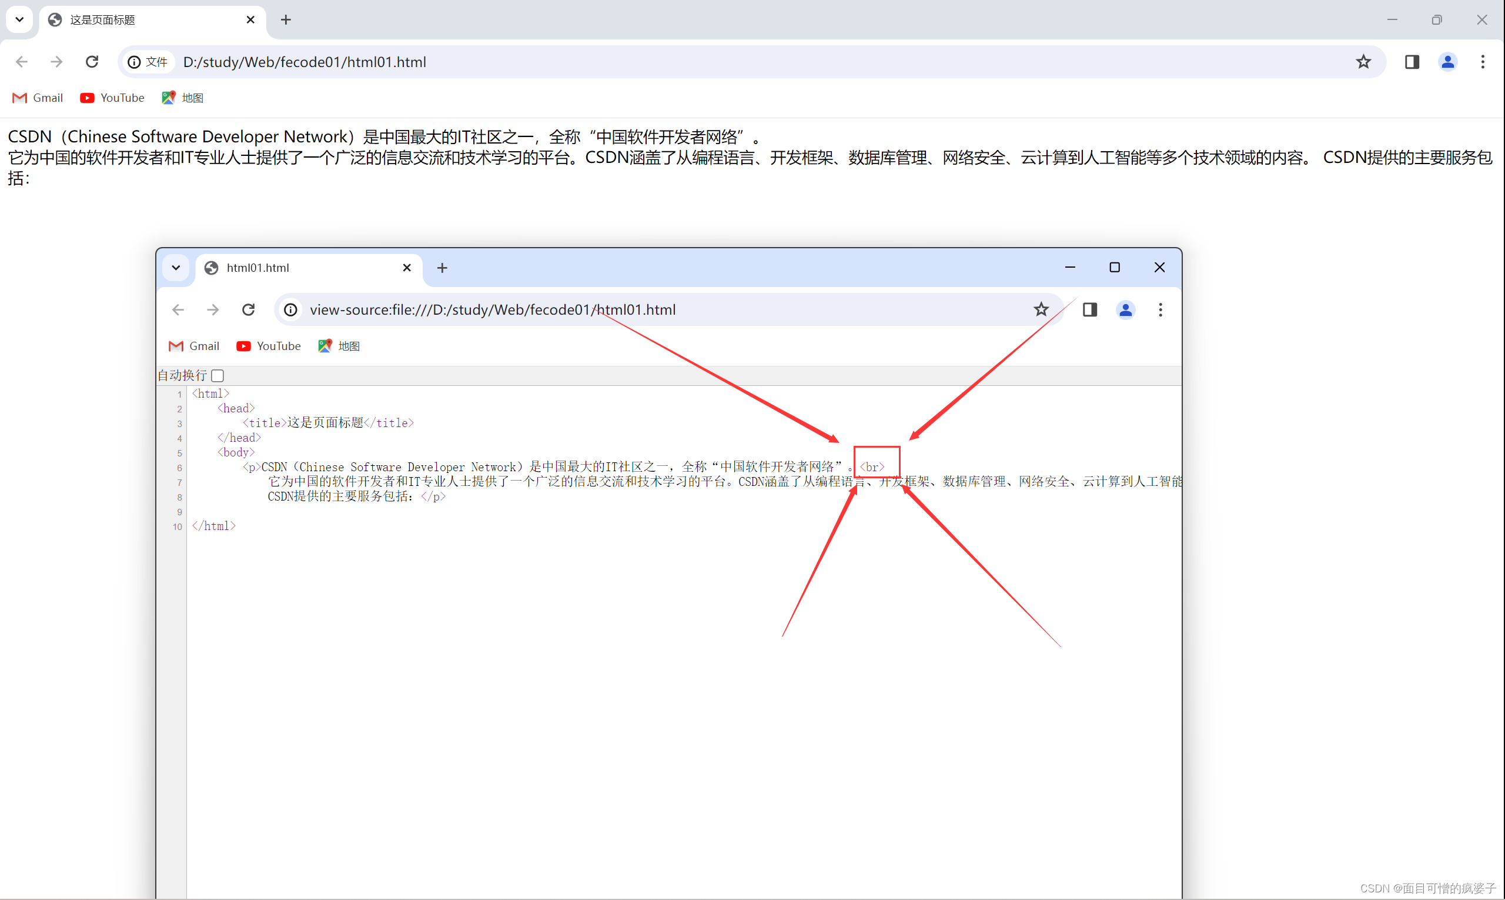Click the <title>这是页面标题</title> source line
The width and height of the screenshot is (1505, 900).
pos(328,423)
